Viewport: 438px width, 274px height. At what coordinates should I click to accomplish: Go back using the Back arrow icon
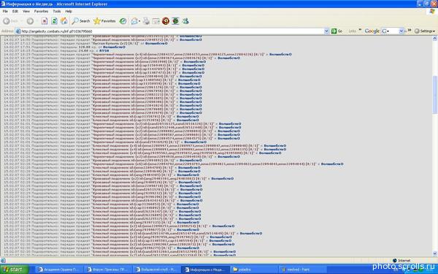pyautogui.click(x=6, y=21)
